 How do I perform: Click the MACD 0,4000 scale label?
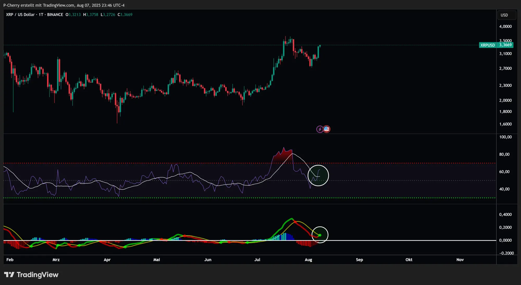click(505, 214)
